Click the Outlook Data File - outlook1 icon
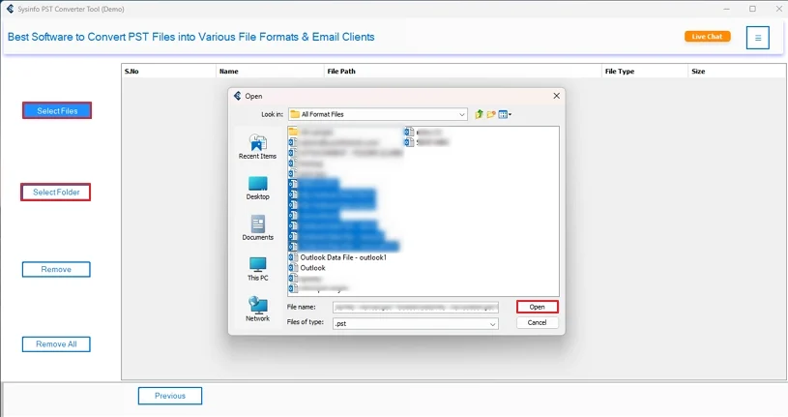Viewport: 788px width, 417px height. (x=293, y=257)
